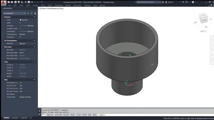Click the Redo arrow icon
Screen dimensions: 214x120
(x=37, y=2)
